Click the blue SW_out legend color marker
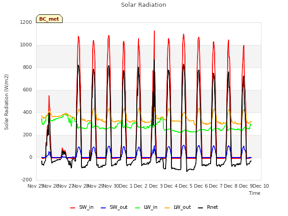This screenshot has height=216, width=288. pyautogui.click(x=103, y=208)
